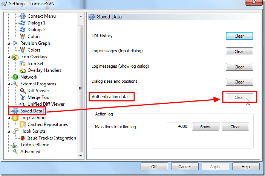Click the Issue Tracker Integration bug icon
This screenshot has width=265, height=176.
23,138
